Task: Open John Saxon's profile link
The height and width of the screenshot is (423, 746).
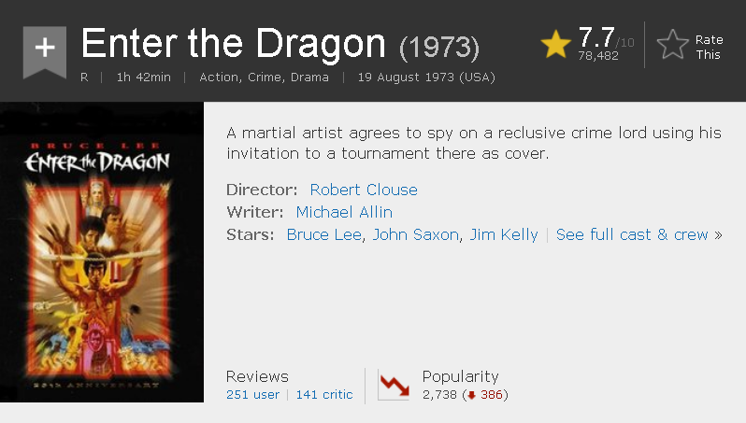Action: click(415, 234)
